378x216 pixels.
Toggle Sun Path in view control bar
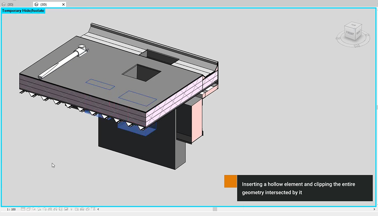click(34, 209)
